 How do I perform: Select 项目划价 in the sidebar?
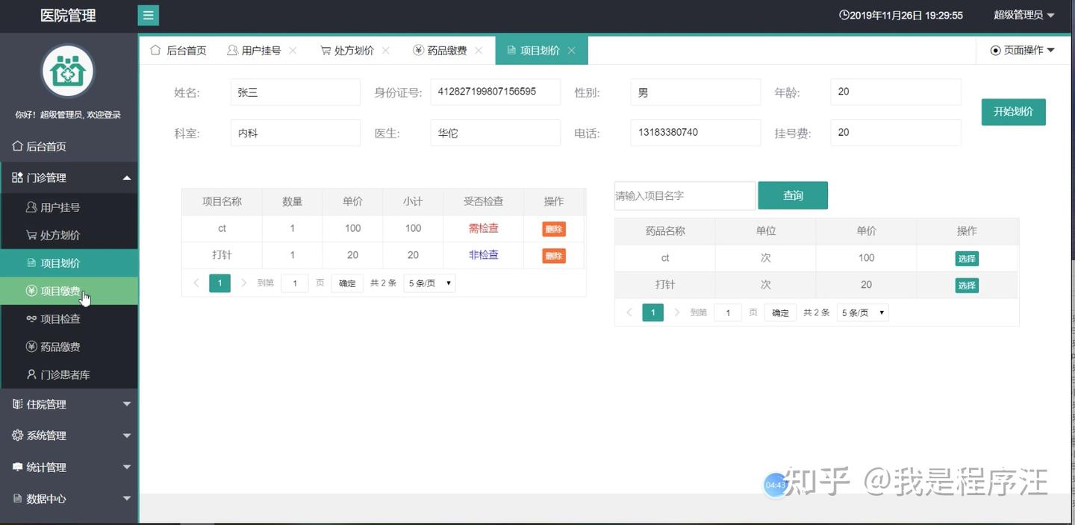pos(69,262)
